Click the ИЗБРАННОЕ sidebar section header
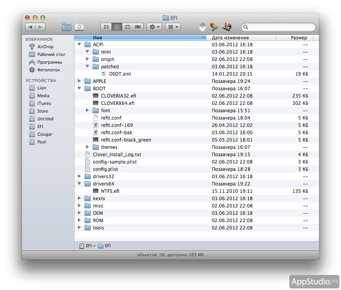Screen dimensions: 341x290 tap(39, 39)
